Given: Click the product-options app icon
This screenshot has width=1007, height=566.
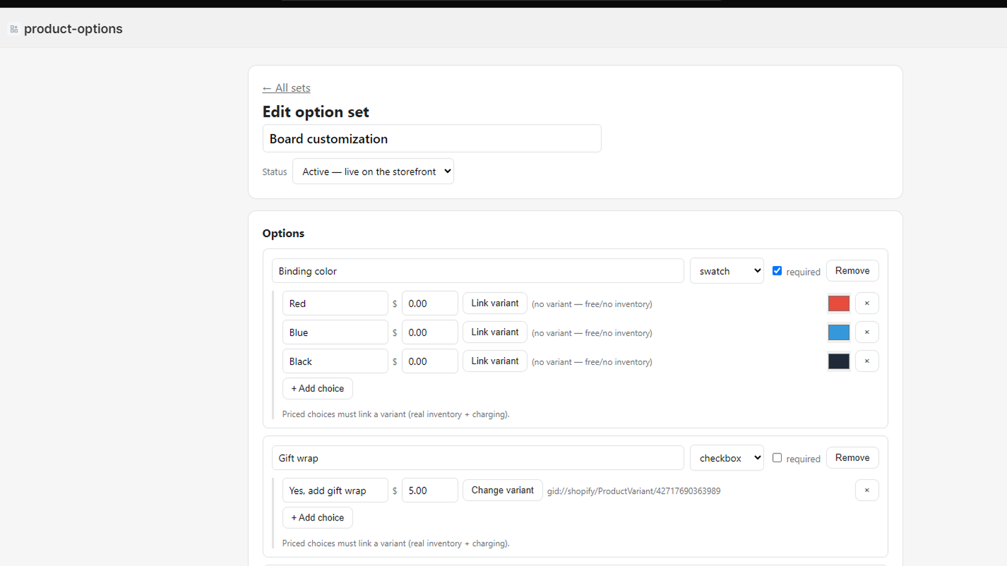Looking at the screenshot, I should pyautogui.click(x=14, y=29).
